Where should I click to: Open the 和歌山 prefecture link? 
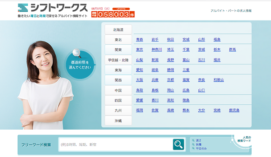pos(219,80)
